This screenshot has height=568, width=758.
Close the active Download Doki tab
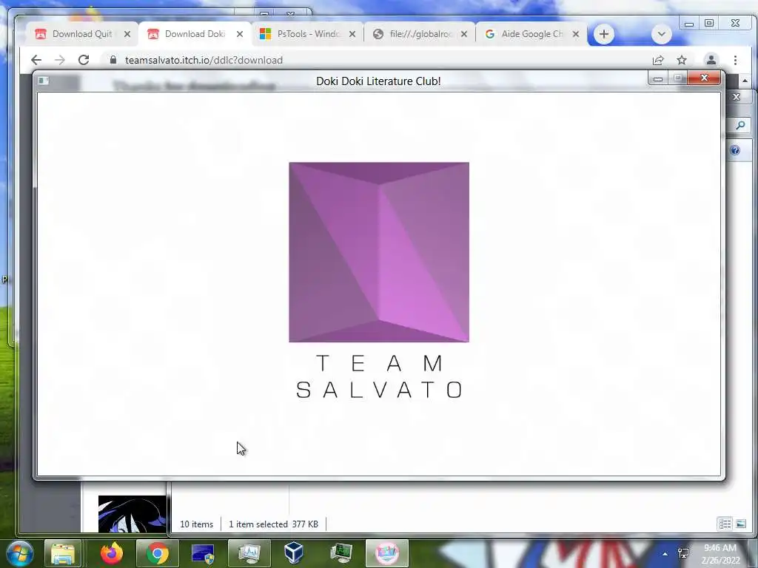(x=240, y=34)
